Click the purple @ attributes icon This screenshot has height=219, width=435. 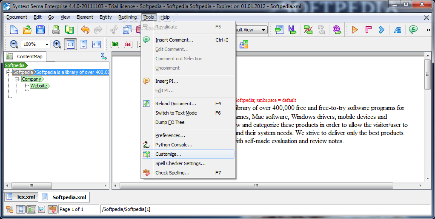(337, 30)
